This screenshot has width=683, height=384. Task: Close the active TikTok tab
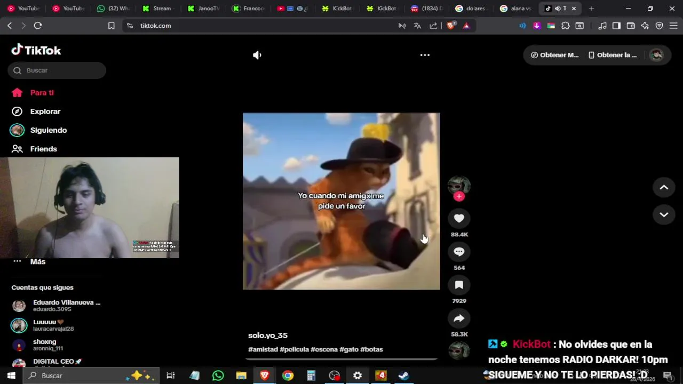click(574, 9)
